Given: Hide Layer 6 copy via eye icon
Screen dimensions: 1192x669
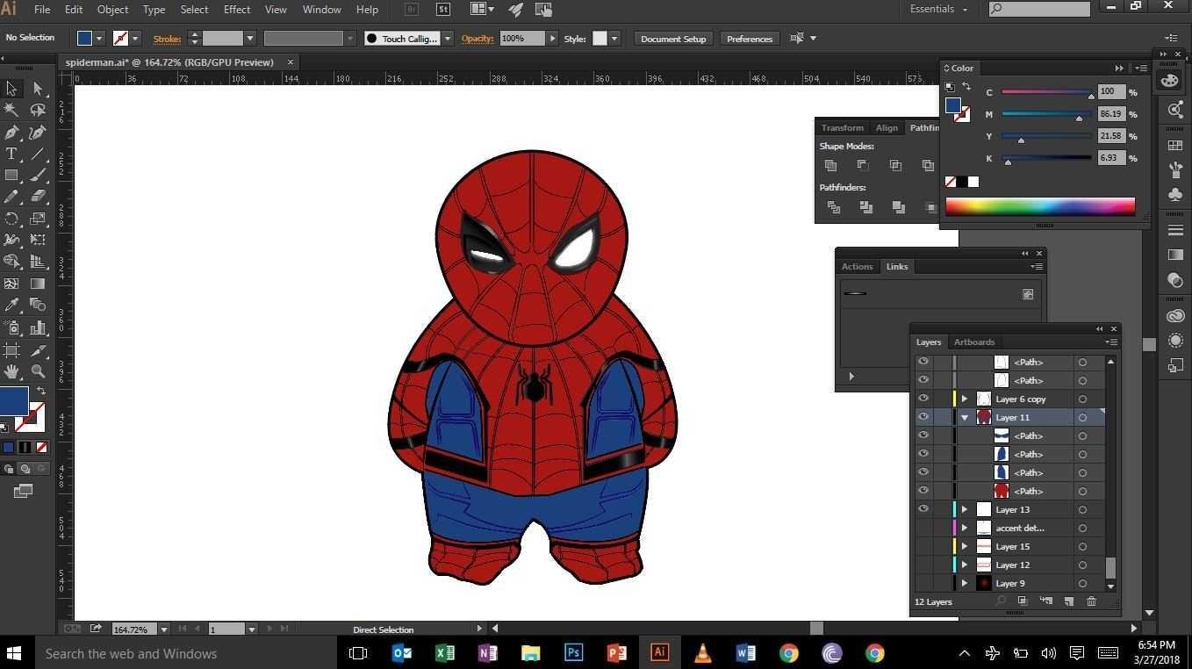Looking at the screenshot, I should [923, 399].
